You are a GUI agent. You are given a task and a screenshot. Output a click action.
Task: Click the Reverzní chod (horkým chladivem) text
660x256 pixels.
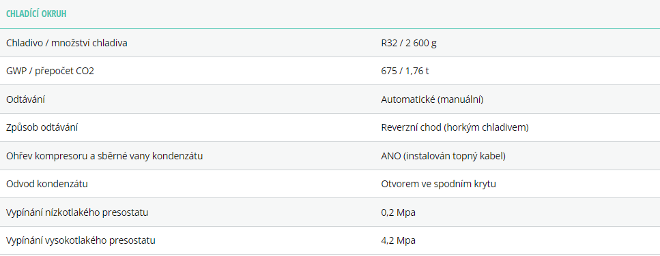coord(455,127)
